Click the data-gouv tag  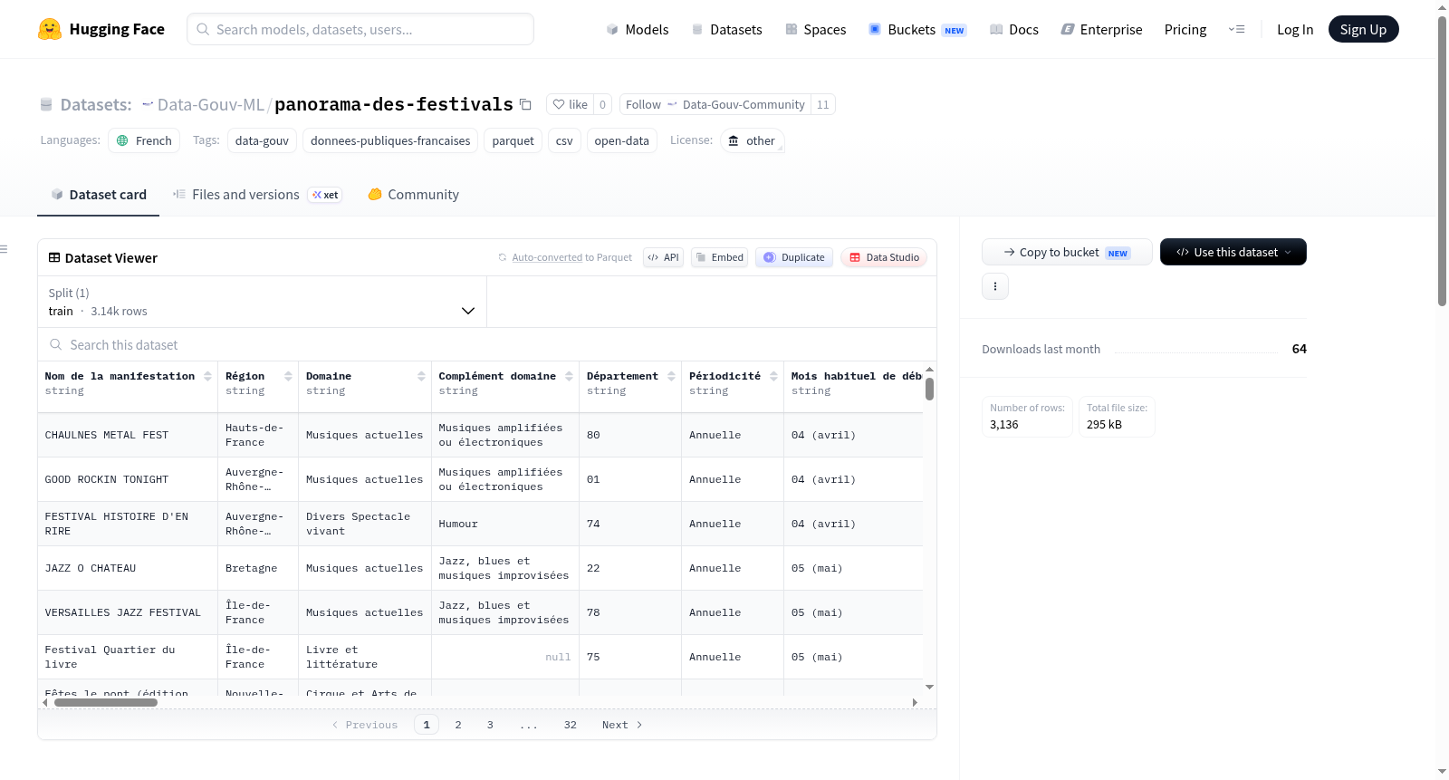click(x=262, y=140)
